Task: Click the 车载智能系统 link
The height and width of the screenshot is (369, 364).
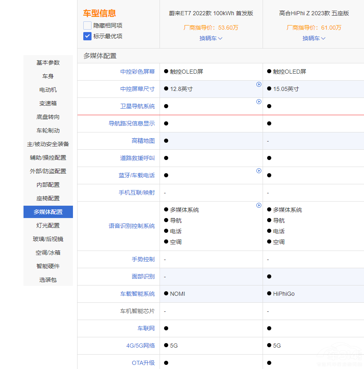Action: click(x=137, y=294)
